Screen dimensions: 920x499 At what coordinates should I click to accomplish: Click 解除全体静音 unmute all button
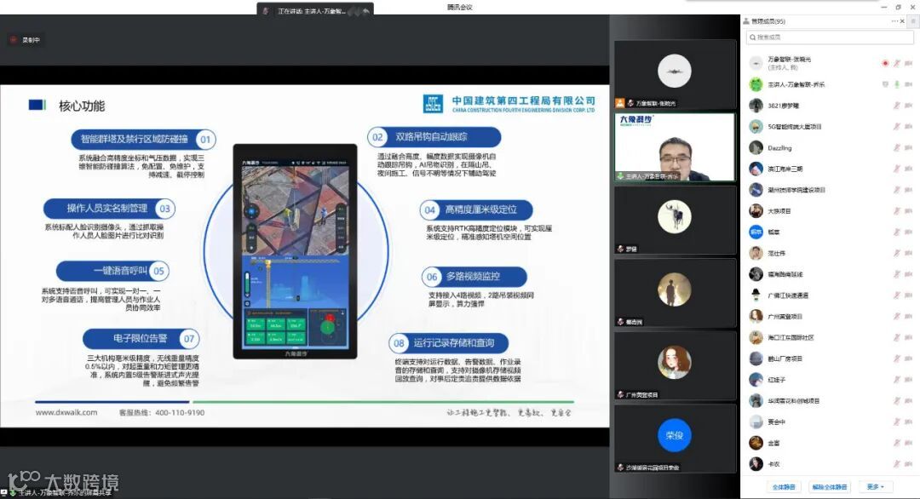point(829,487)
